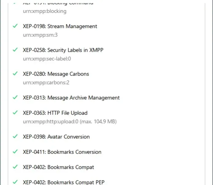This screenshot has width=213, height=185.
Task: Click the urn:xmpp:sm:3 namespace text
Action: [40, 35]
